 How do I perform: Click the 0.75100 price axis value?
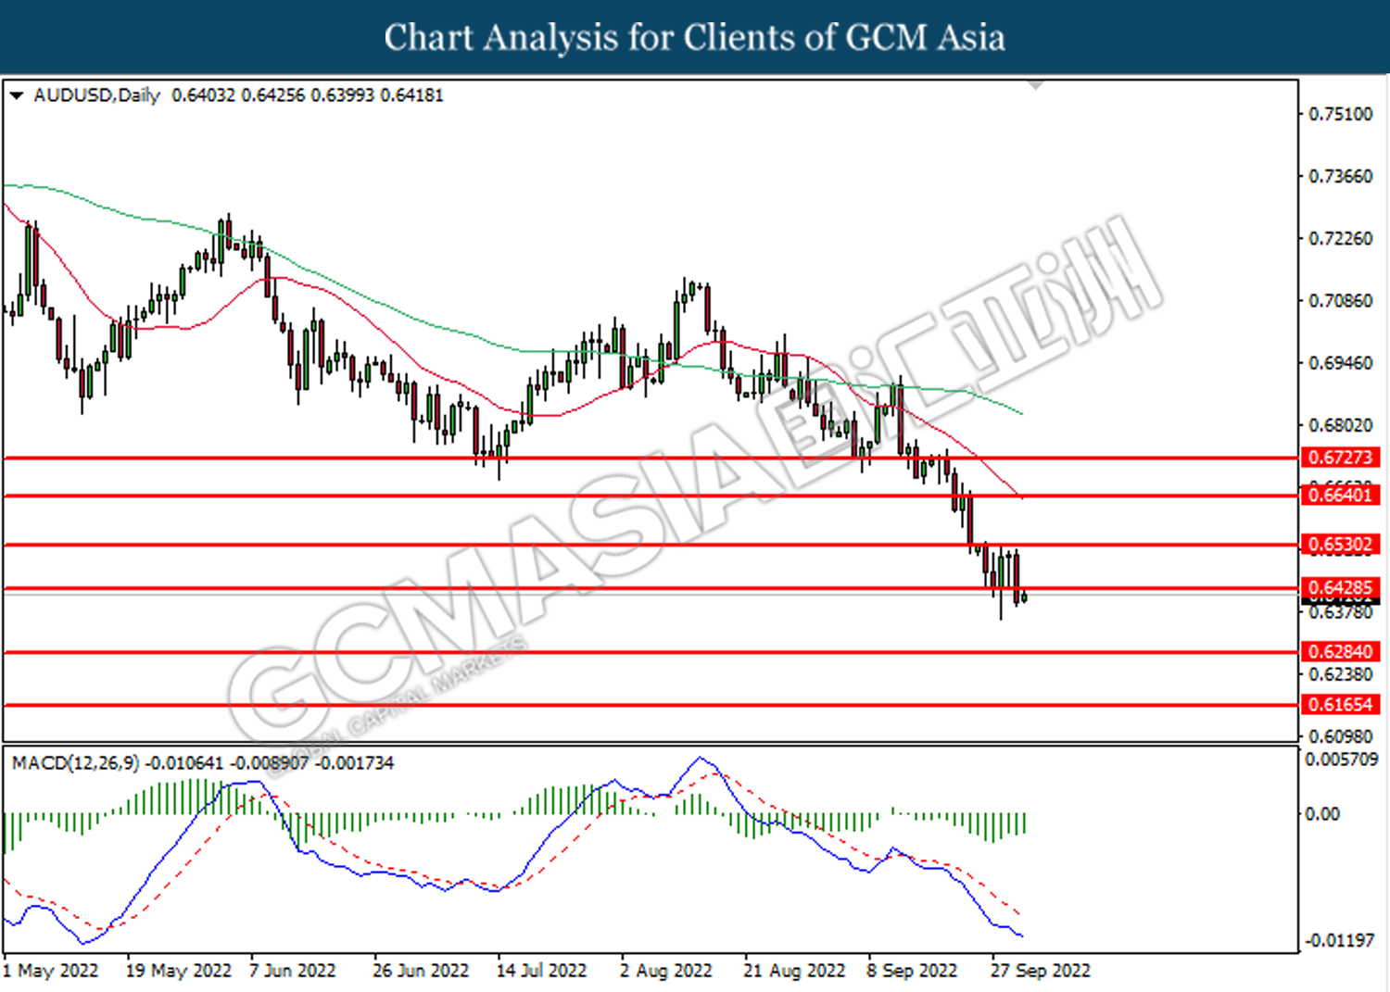[1340, 114]
